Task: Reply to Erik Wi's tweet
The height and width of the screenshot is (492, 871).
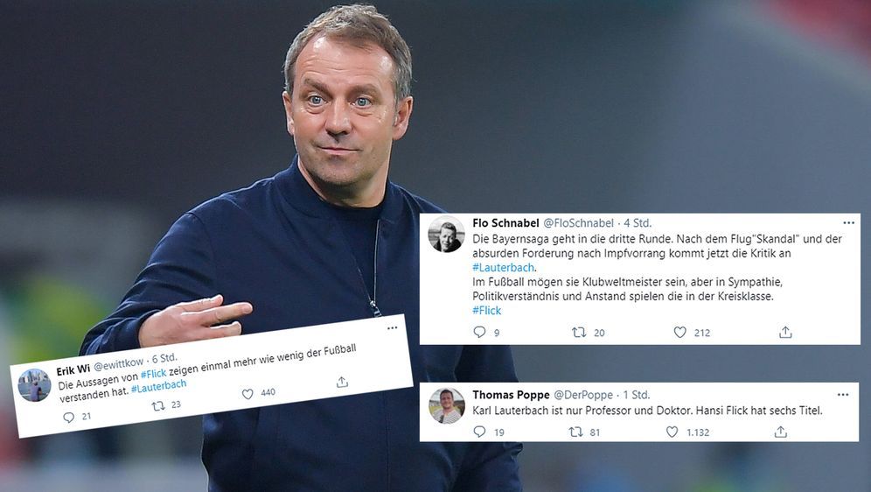Action: point(68,417)
